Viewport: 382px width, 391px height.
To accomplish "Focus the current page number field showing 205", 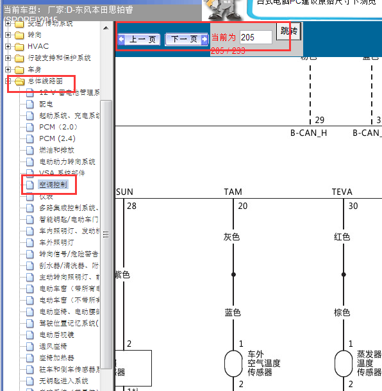I will pyautogui.click(x=256, y=37).
